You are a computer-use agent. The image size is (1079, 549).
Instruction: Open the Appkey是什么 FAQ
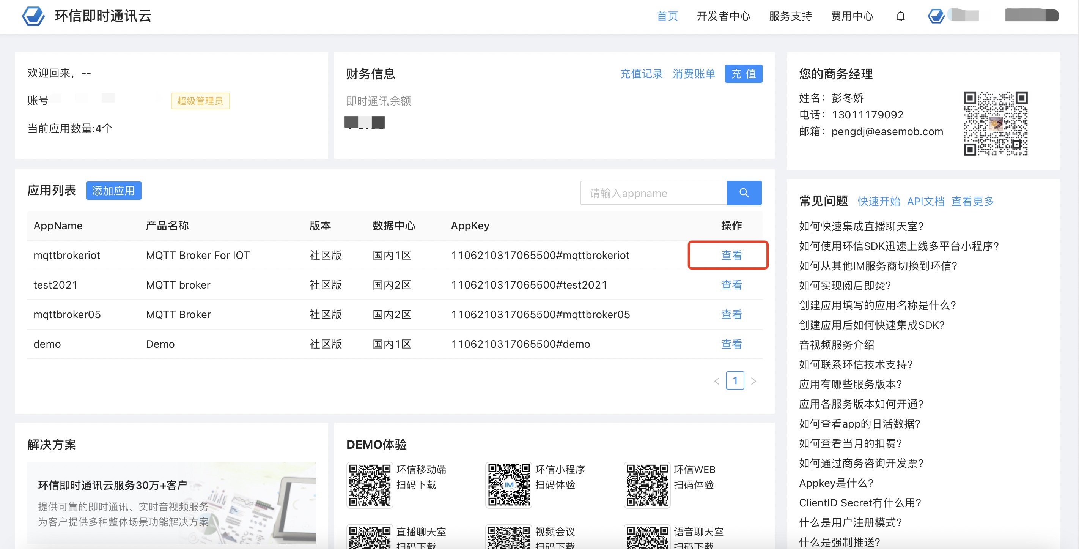[836, 483]
